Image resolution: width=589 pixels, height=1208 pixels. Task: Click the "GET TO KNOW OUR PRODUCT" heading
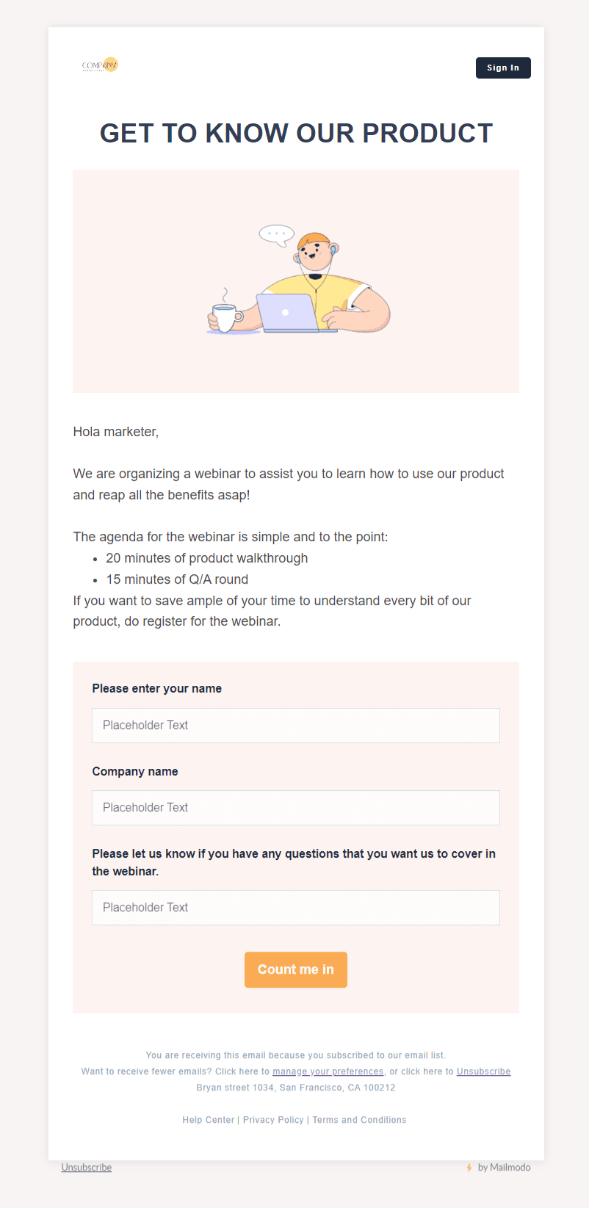coord(296,133)
